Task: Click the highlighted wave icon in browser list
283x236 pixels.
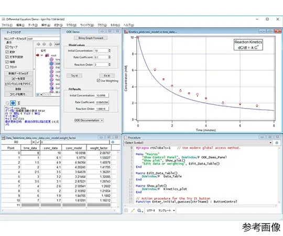Action: (51, 63)
